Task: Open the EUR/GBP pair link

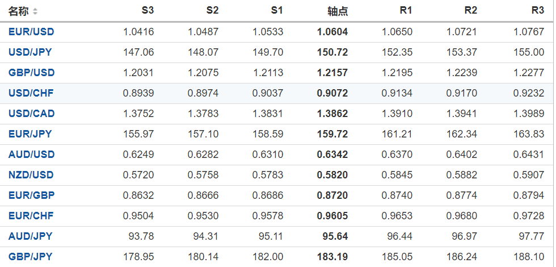Action: tap(31, 195)
